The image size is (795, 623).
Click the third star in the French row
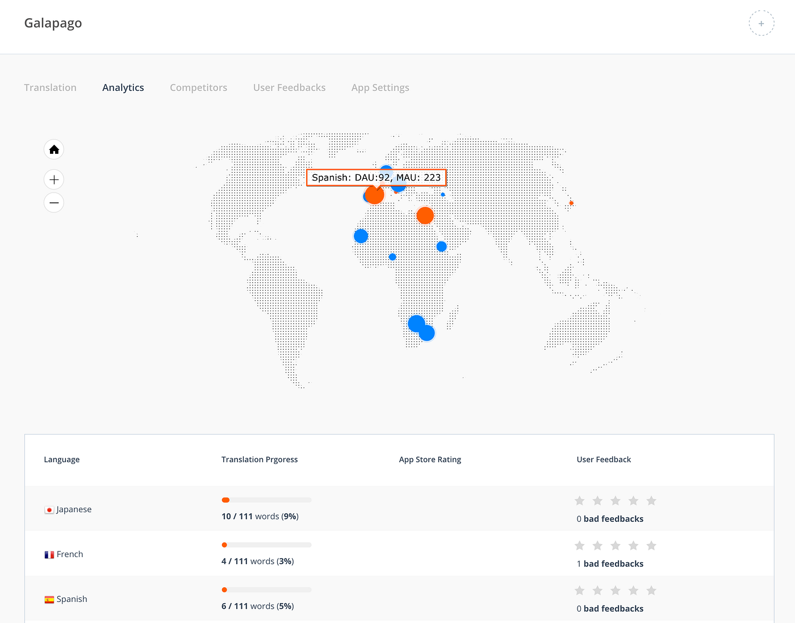pyautogui.click(x=616, y=545)
